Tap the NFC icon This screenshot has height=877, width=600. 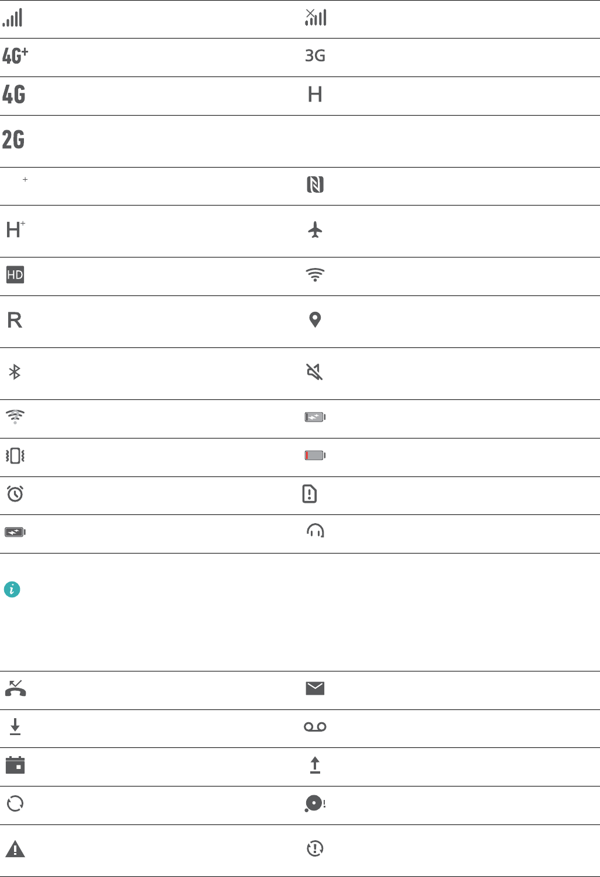315,185
